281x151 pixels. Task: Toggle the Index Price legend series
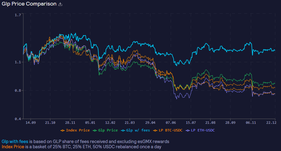coord(75,130)
